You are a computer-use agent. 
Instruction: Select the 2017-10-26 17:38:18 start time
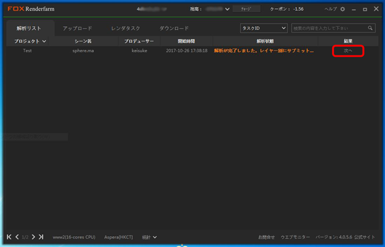(x=187, y=50)
